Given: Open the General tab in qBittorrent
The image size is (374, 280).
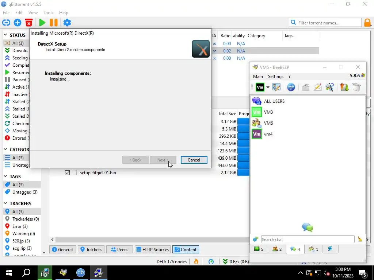Looking at the screenshot, I should point(62,249).
